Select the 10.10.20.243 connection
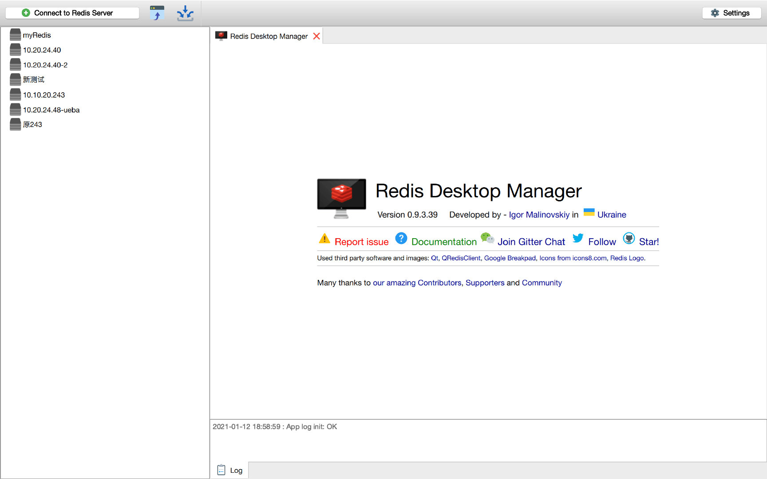 click(44, 95)
